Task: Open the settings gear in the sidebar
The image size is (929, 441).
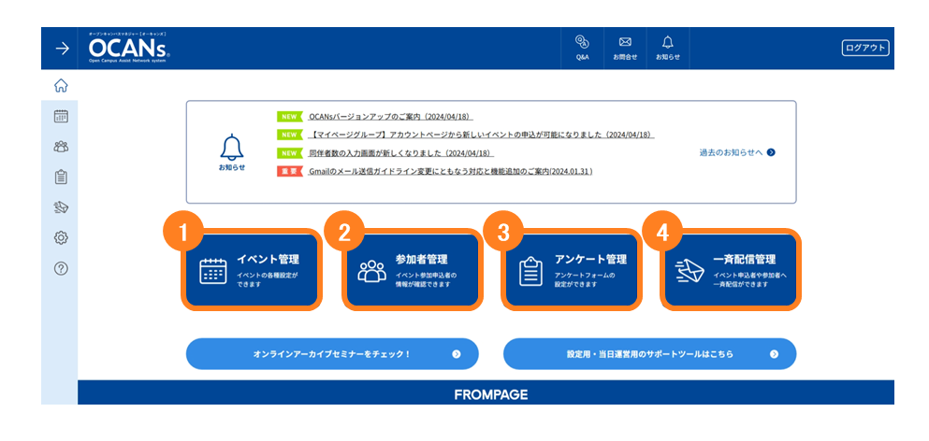Action: point(61,238)
